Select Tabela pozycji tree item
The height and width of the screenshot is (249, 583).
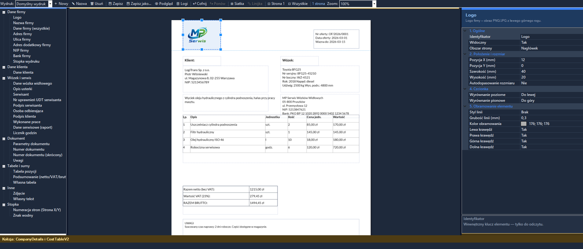tap(24, 171)
